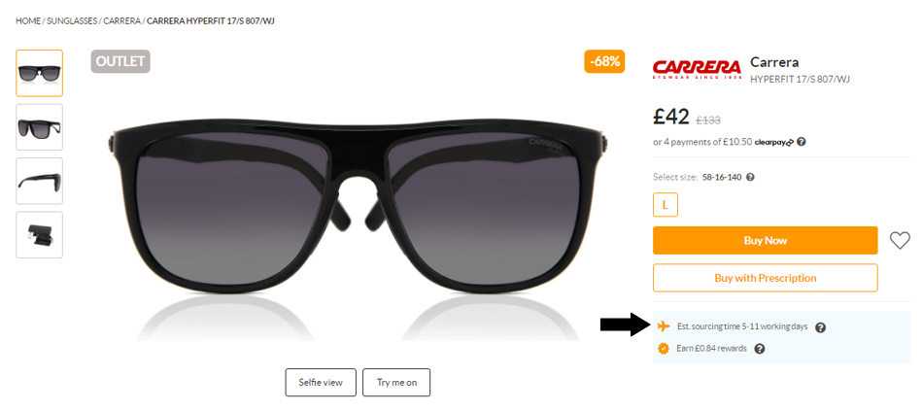Open help icon beside clearpay payments
Screen dimensions: 922x411
click(x=802, y=142)
